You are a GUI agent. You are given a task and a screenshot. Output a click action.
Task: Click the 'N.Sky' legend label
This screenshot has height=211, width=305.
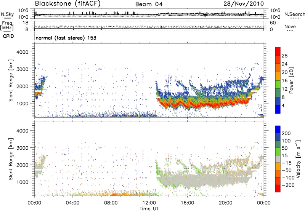point(7,14)
